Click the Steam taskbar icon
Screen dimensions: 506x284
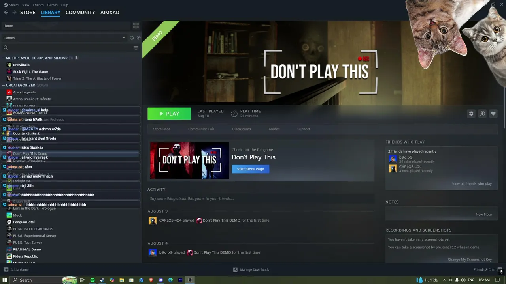pos(102,280)
